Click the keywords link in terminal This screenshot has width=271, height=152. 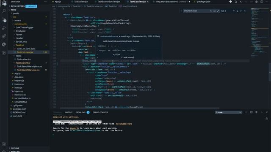click(x=74, y=128)
